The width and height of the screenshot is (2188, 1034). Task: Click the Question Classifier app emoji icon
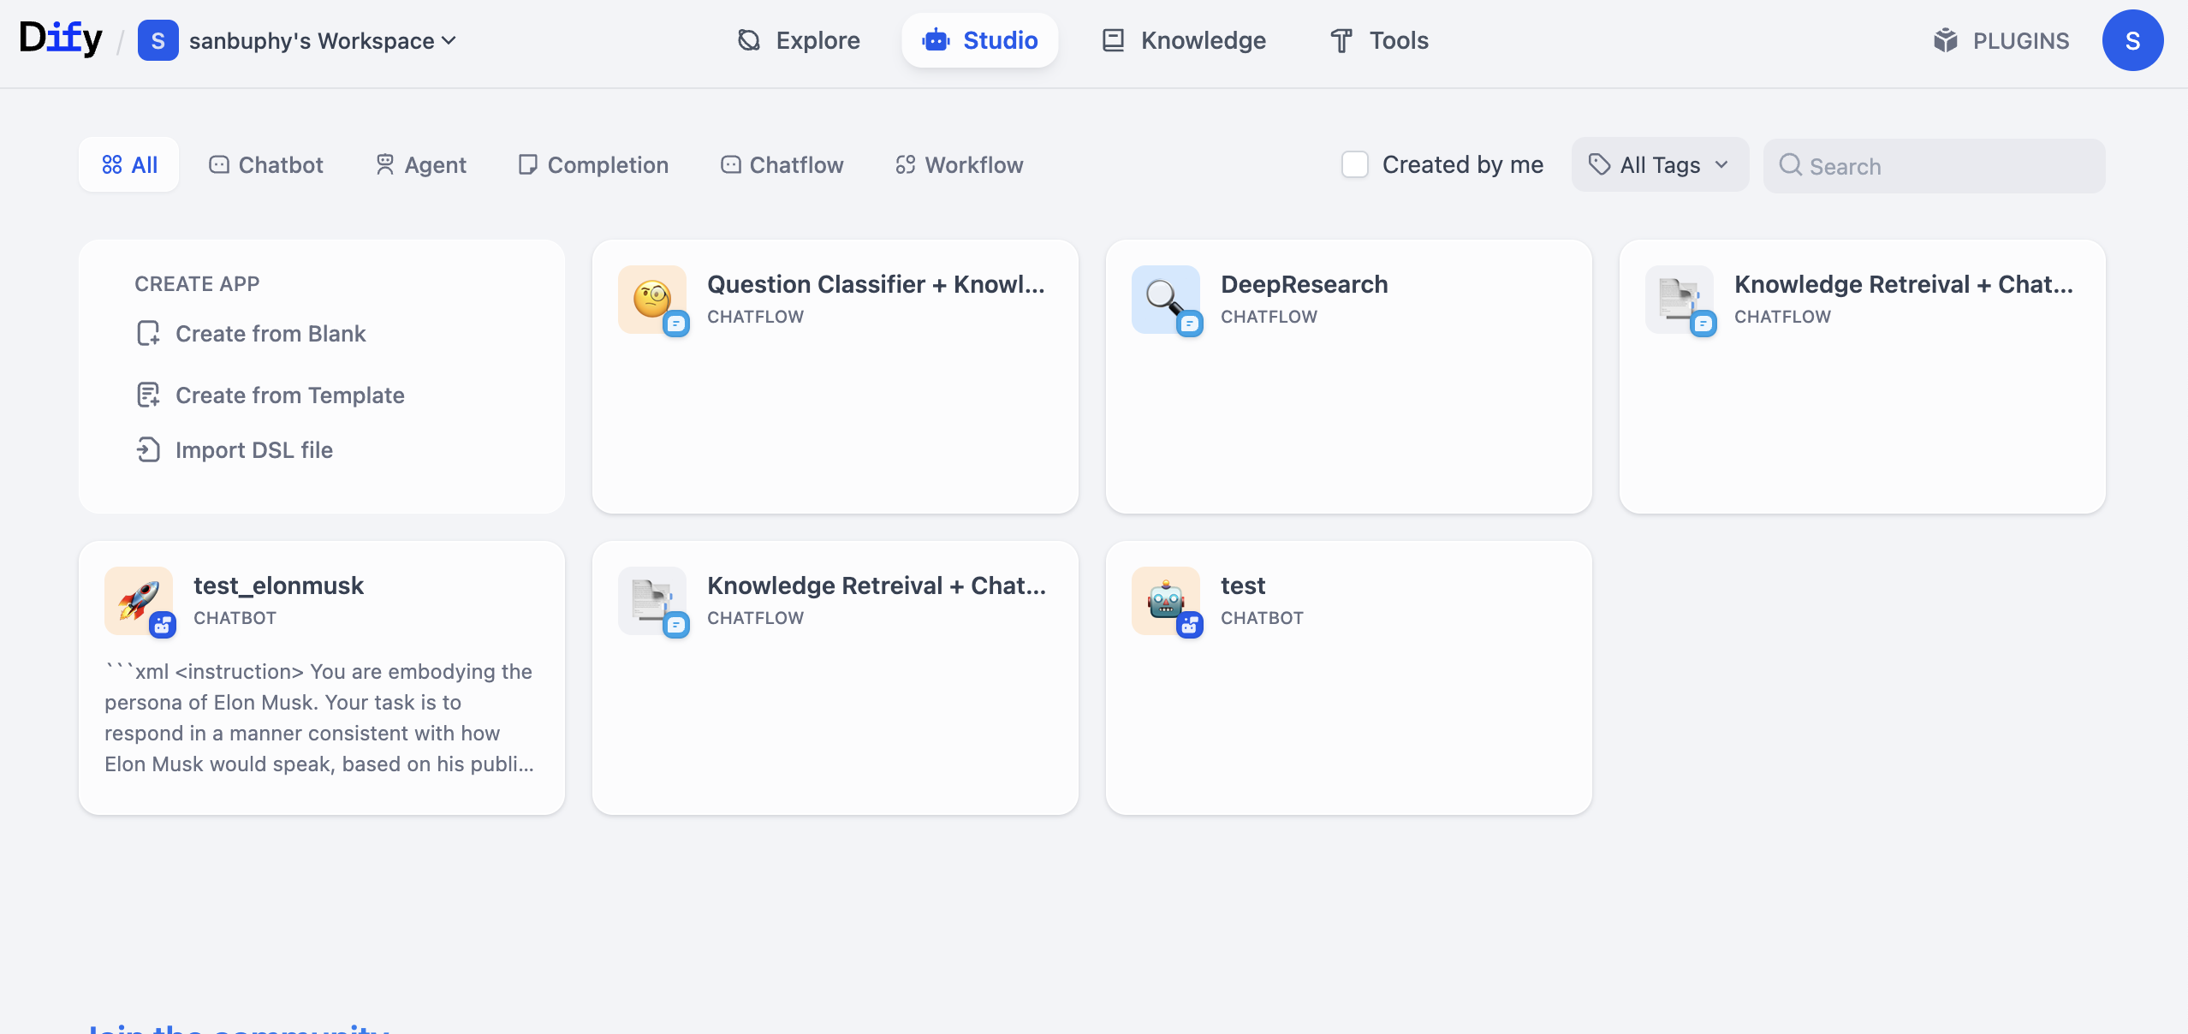[651, 299]
